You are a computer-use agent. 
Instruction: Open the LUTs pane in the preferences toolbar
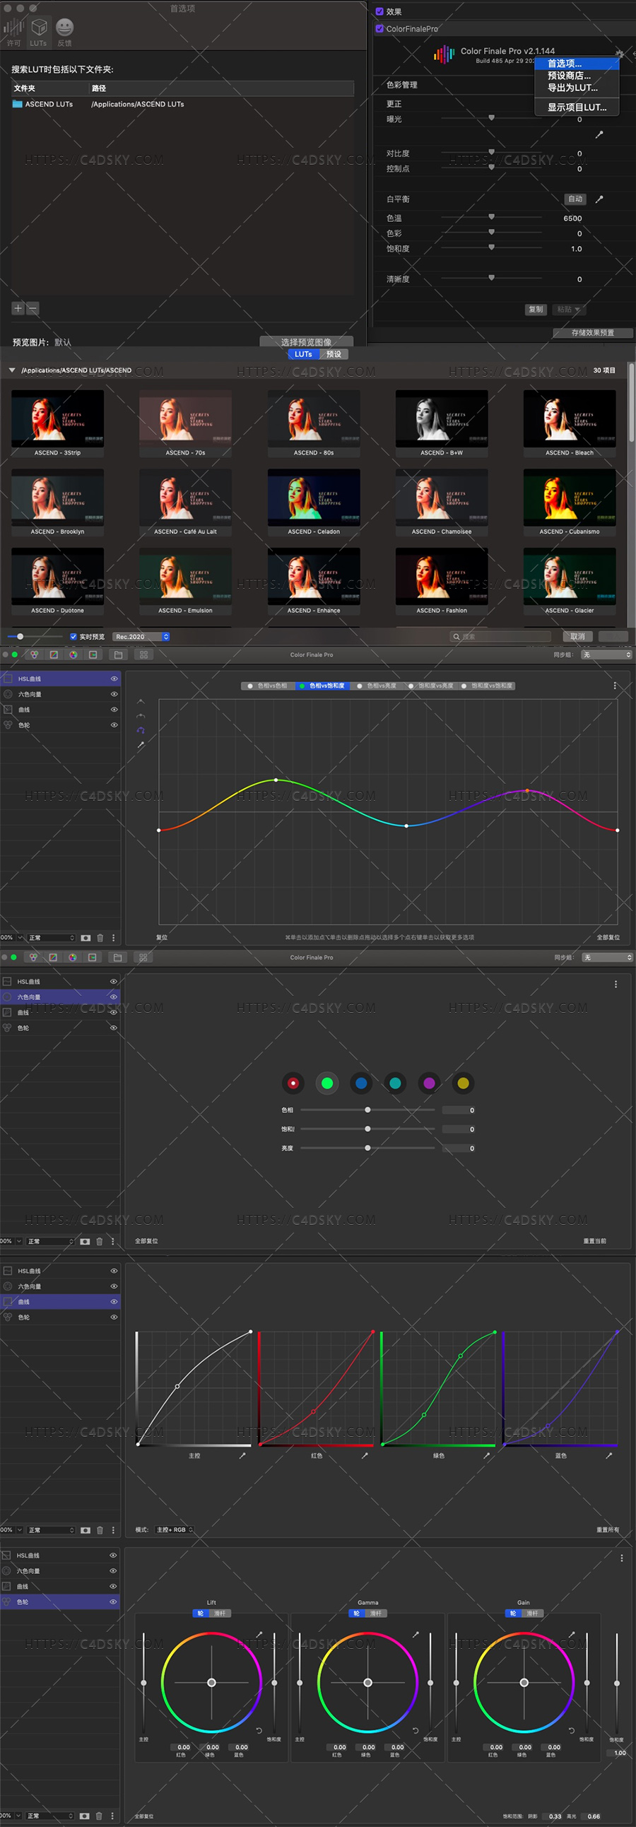38,32
